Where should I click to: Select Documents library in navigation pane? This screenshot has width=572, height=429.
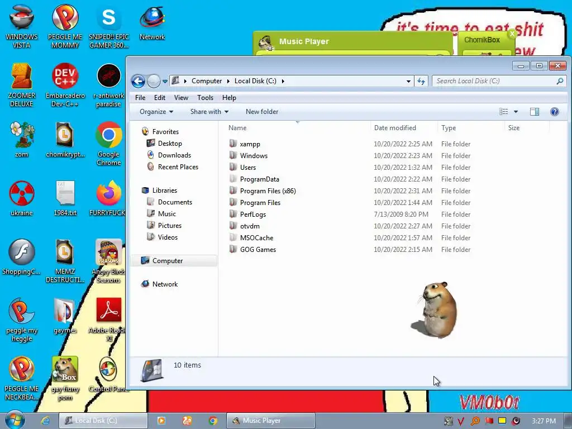pos(174,202)
